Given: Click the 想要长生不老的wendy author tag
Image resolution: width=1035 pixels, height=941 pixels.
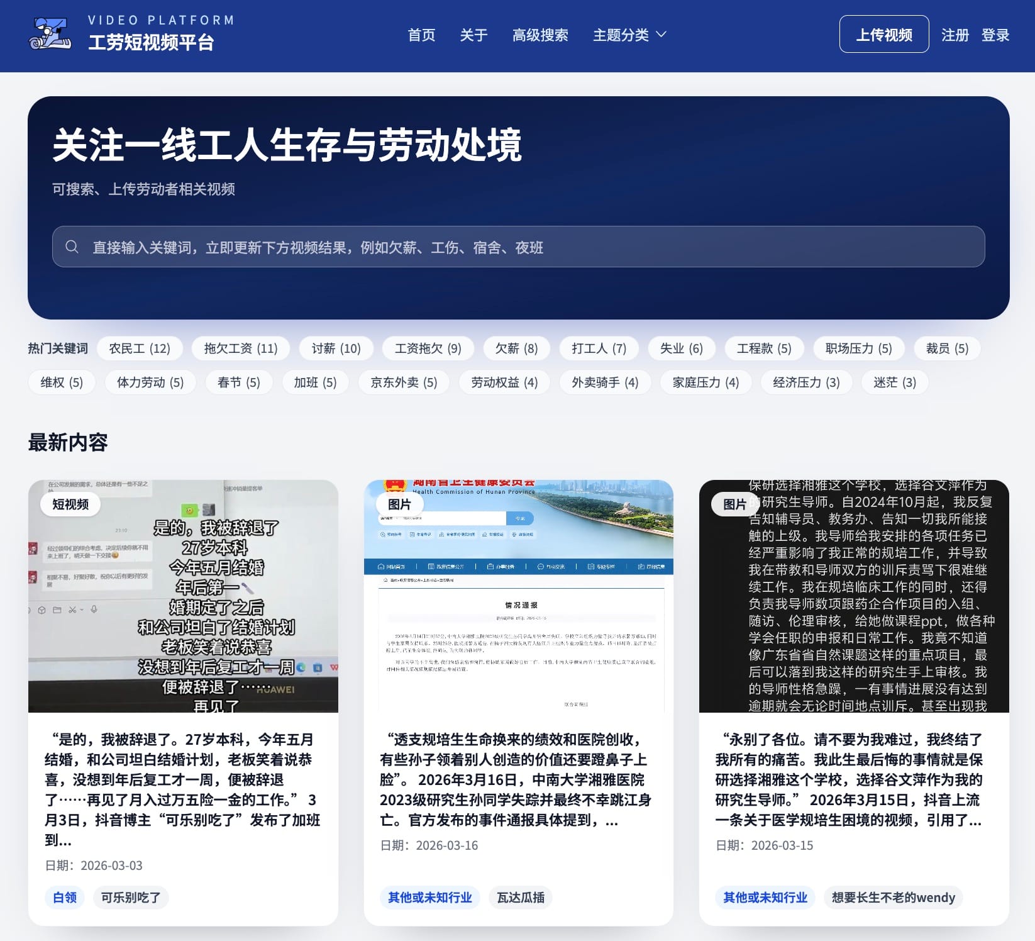Looking at the screenshot, I should 893,898.
